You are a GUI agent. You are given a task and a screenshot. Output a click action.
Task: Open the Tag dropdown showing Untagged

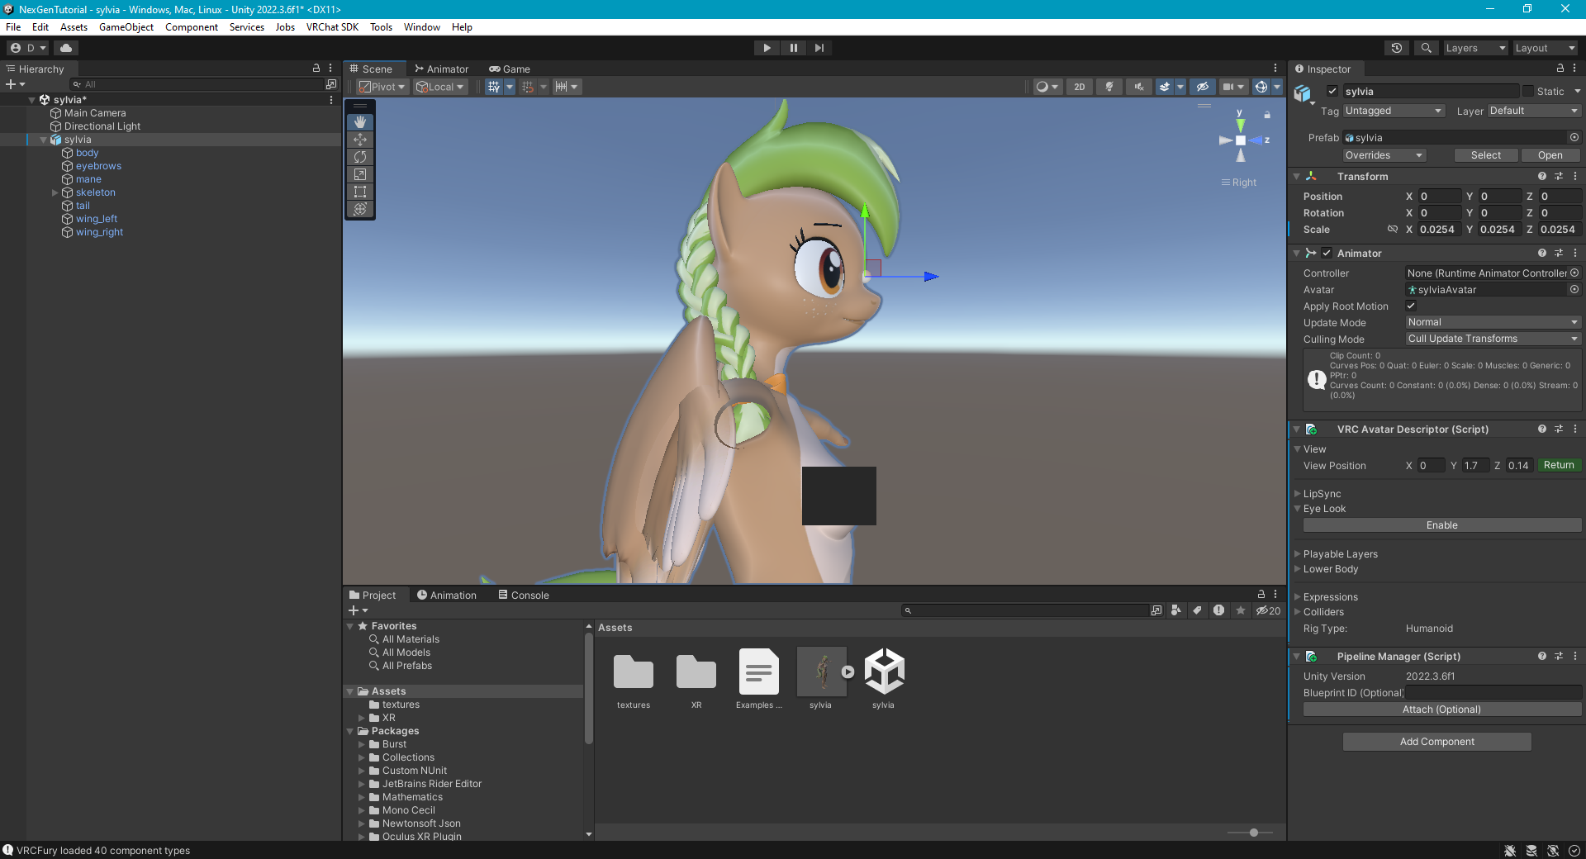(1394, 111)
